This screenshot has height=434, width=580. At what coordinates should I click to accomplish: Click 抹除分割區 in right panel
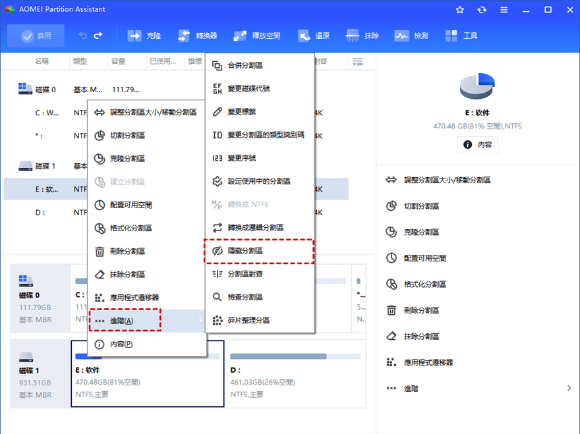pos(412,337)
